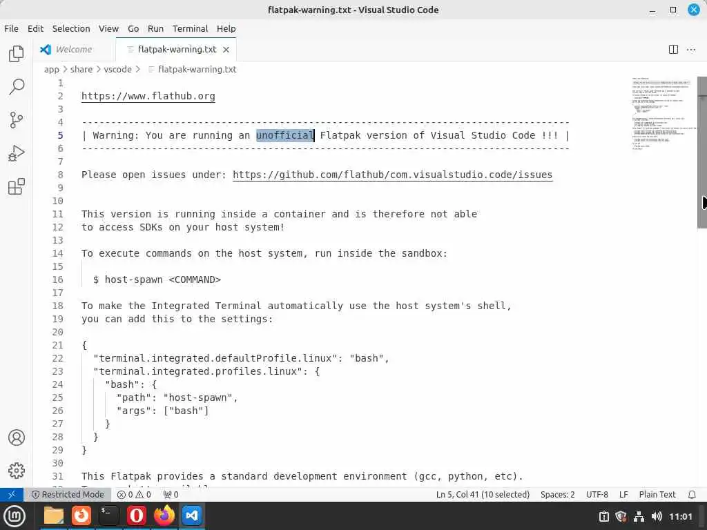Expand the 'share' breadcrumb segment
The height and width of the screenshot is (530, 707).
click(81, 70)
